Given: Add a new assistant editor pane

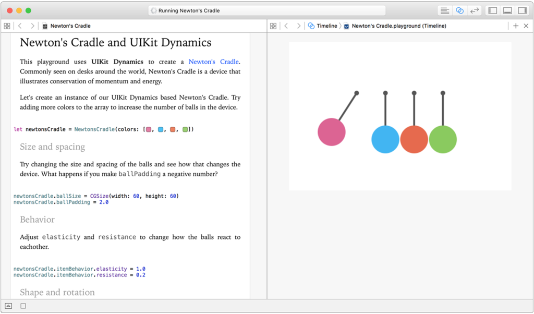Looking at the screenshot, I should [516, 26].
